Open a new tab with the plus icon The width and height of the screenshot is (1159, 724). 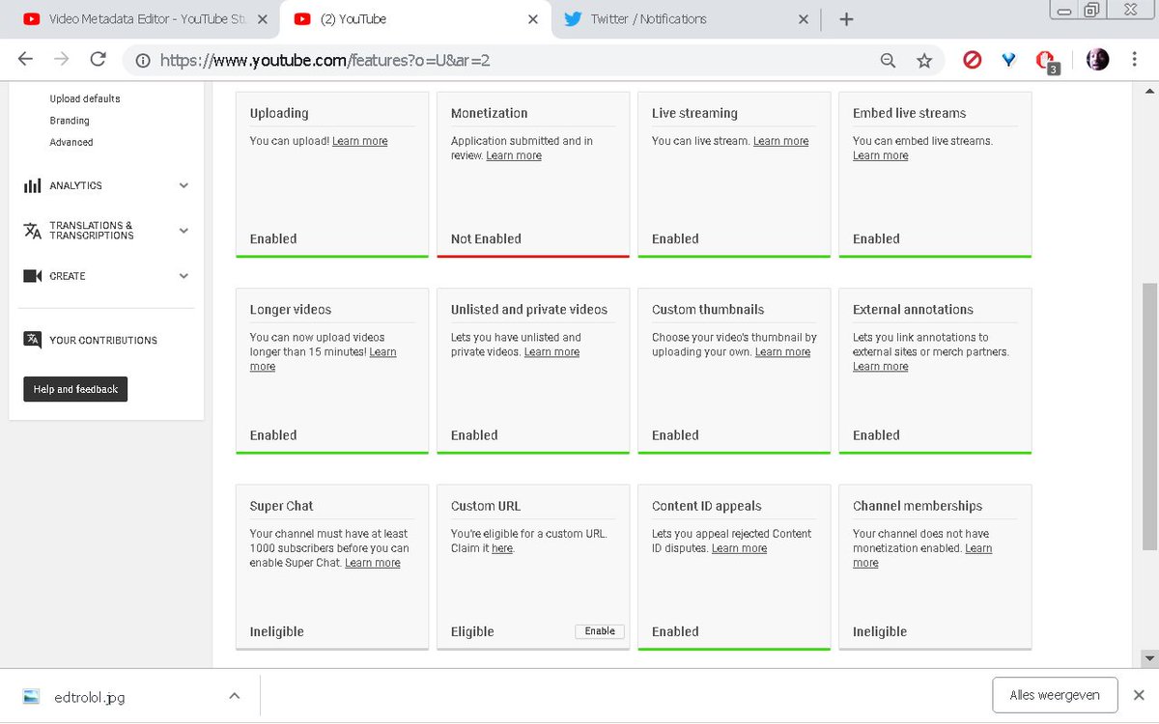pos(846,18)
